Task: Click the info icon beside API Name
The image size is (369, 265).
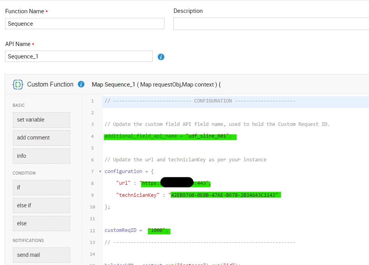Action: [x=161, y=57]
